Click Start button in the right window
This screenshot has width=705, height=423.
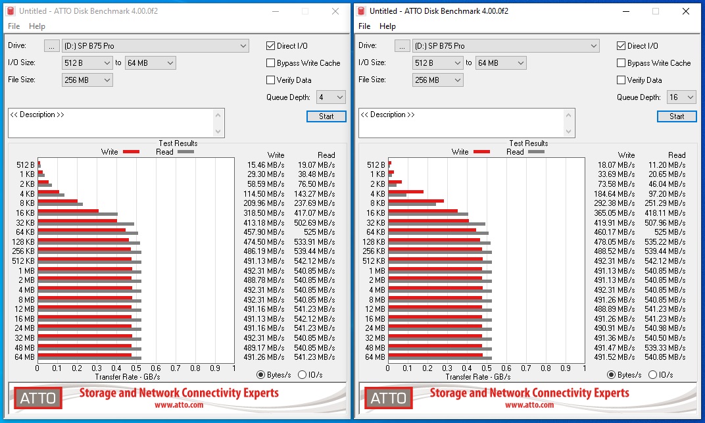677,116
